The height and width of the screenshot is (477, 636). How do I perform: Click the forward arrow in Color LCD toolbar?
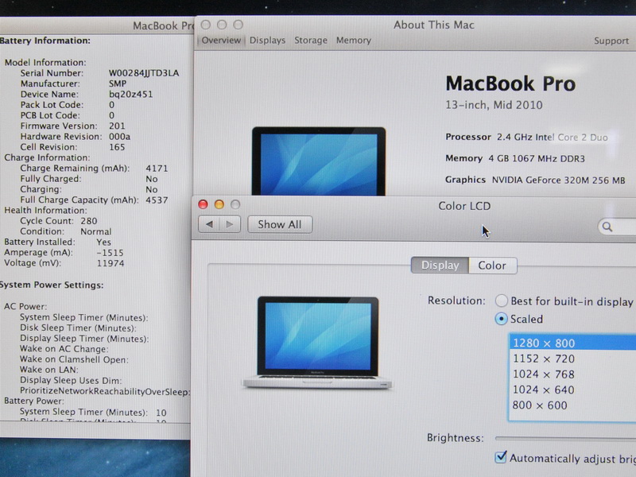pos(230,224)
